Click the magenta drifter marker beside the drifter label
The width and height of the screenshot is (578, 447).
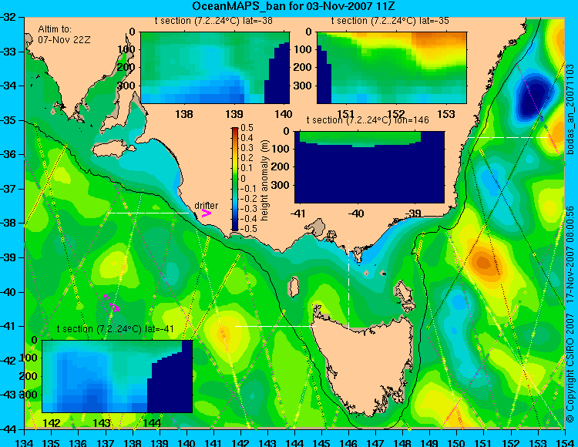point(206,213)
